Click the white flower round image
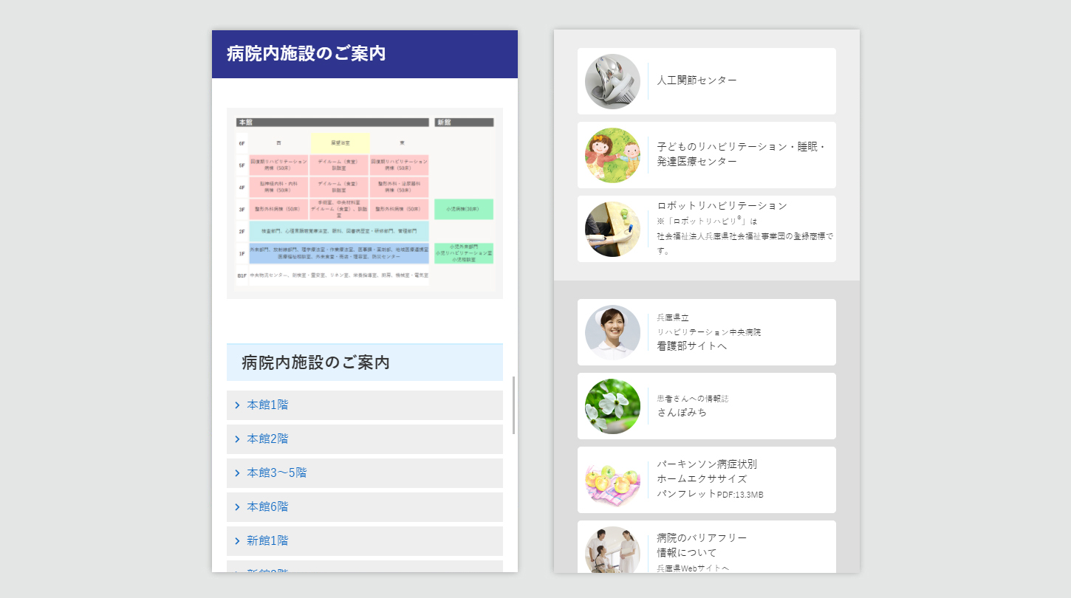The image size is (1071, 598). click(612, 406)
